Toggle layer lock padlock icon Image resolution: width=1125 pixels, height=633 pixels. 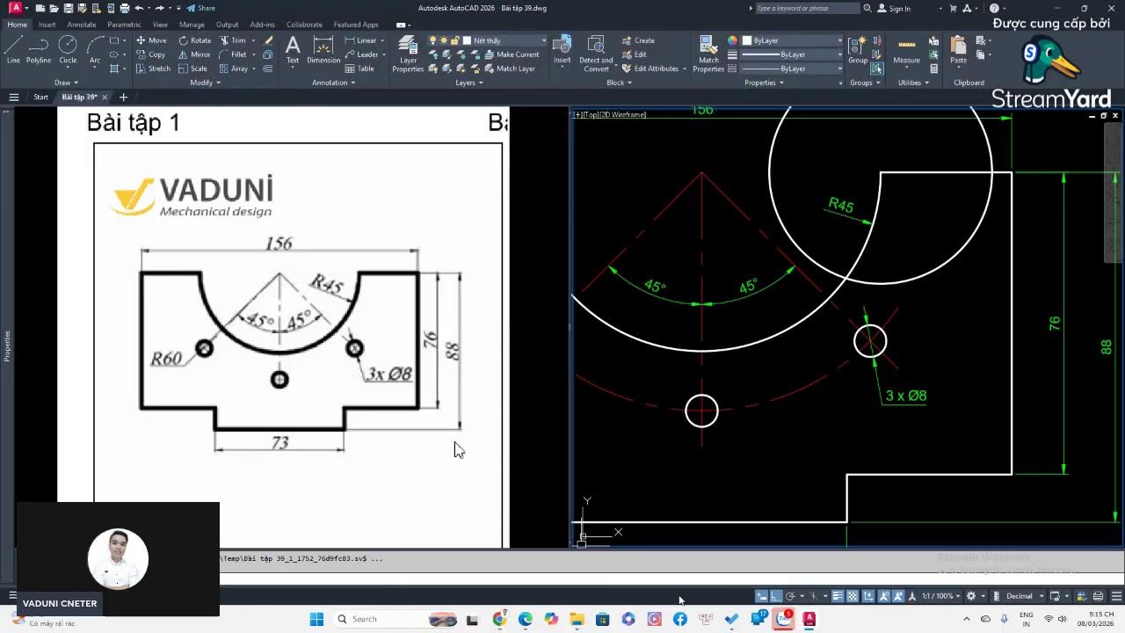coord(455,40)
